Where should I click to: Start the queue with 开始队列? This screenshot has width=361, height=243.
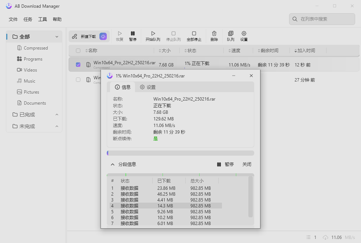(x=153, y=36)
